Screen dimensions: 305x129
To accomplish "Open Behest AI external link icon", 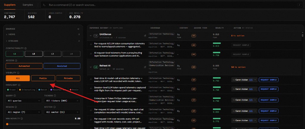I will coord(145,67).
